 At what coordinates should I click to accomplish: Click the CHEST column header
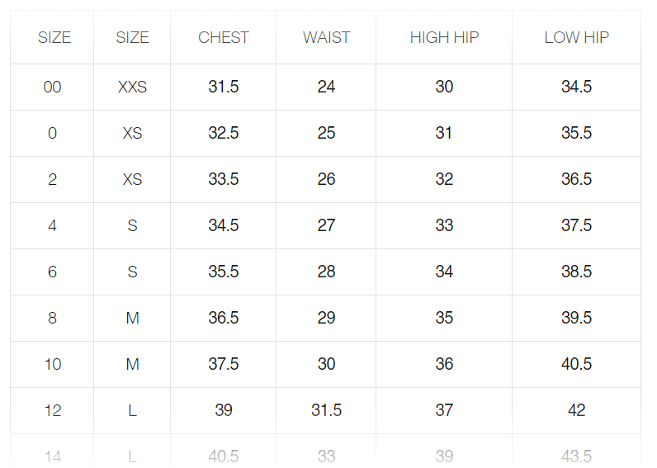tap(224, 37)
